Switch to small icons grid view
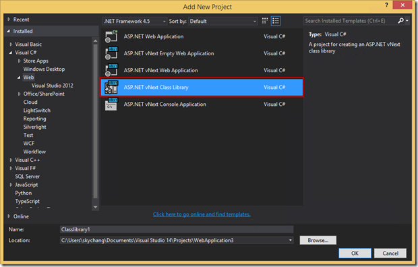 click(x=265, y=21)
